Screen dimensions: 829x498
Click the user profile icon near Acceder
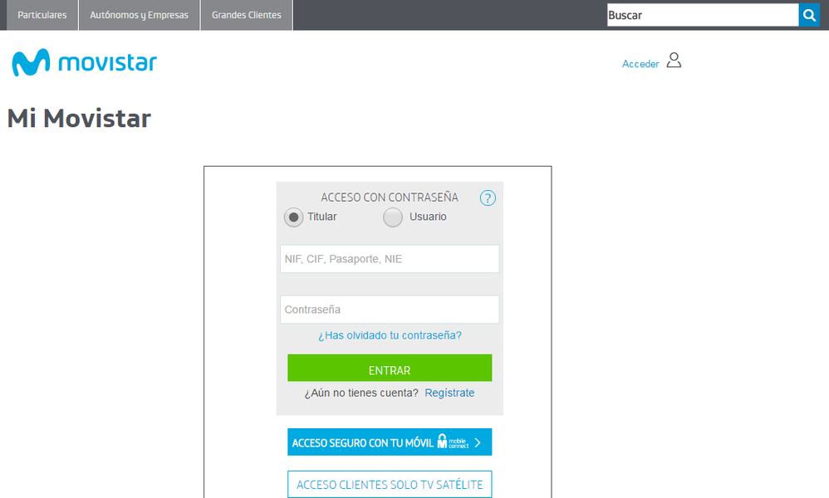[x=674, y=61]
